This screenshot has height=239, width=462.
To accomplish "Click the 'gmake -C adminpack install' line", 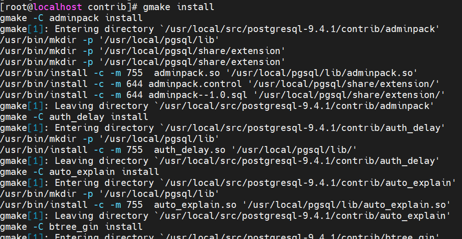I will [x=71, y=18].
